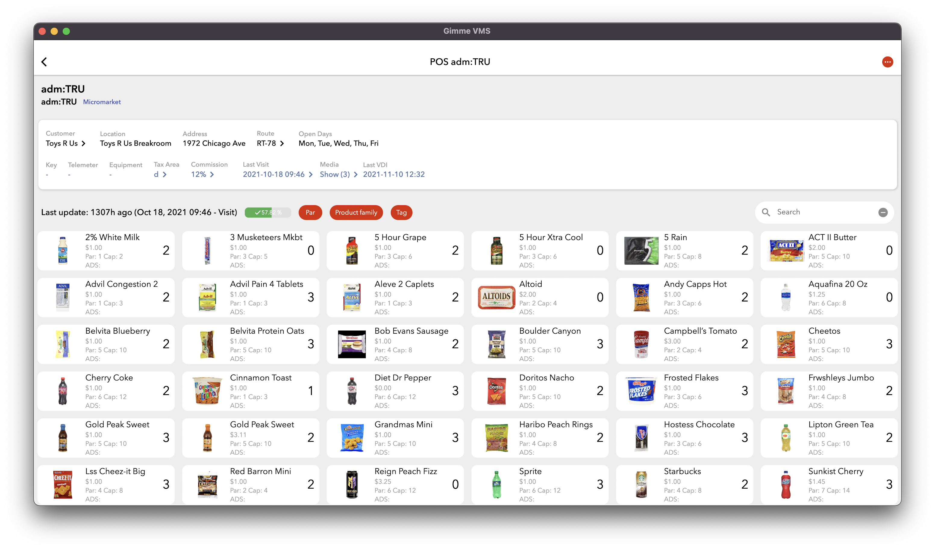935x550 pixels.
Task: Click the Aquafina 20 Oz bottle image
Action: pyautogui.click(x=786, y=297)
